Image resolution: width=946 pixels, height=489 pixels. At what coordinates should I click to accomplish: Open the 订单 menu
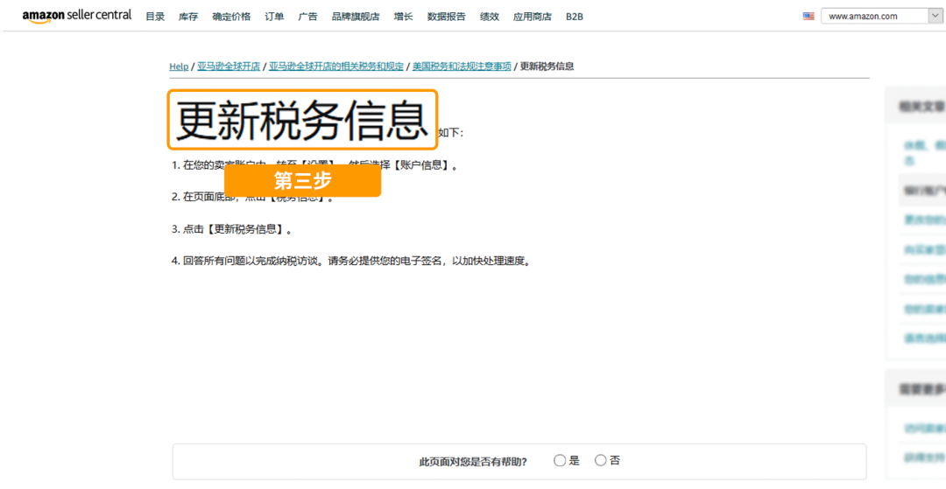pos(274,17)
